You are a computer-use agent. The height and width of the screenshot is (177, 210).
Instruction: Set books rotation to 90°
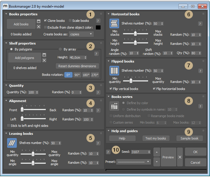(x=77, y=75)
